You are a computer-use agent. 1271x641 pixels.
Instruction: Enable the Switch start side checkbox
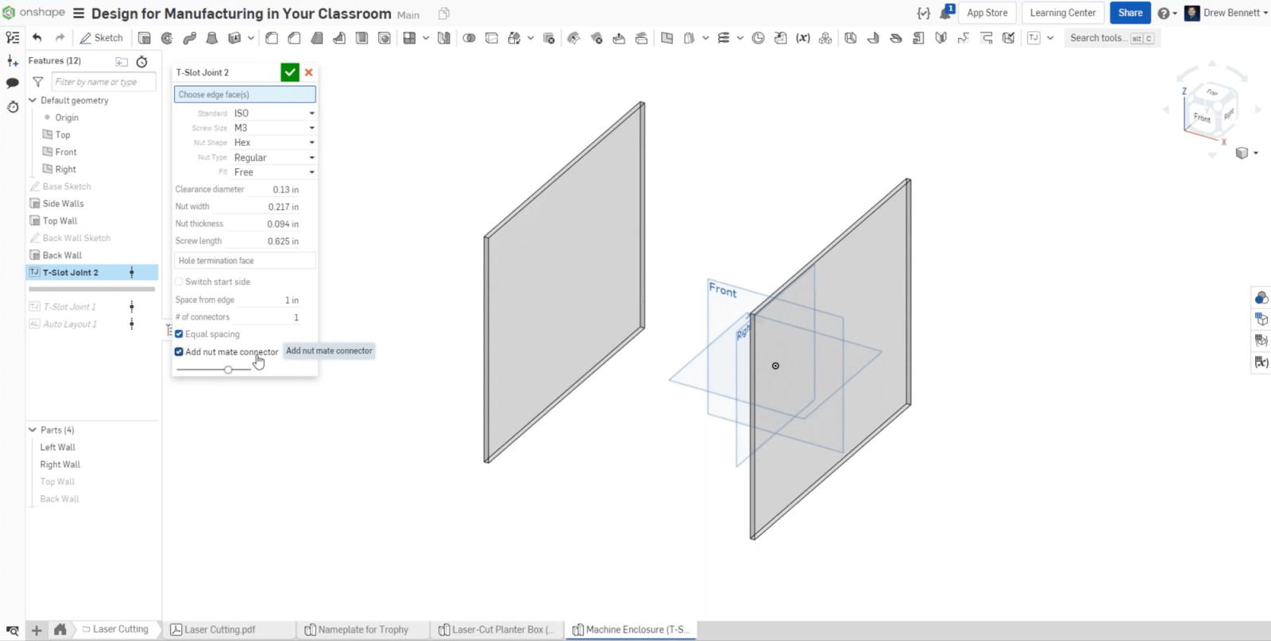click(180, 282)
